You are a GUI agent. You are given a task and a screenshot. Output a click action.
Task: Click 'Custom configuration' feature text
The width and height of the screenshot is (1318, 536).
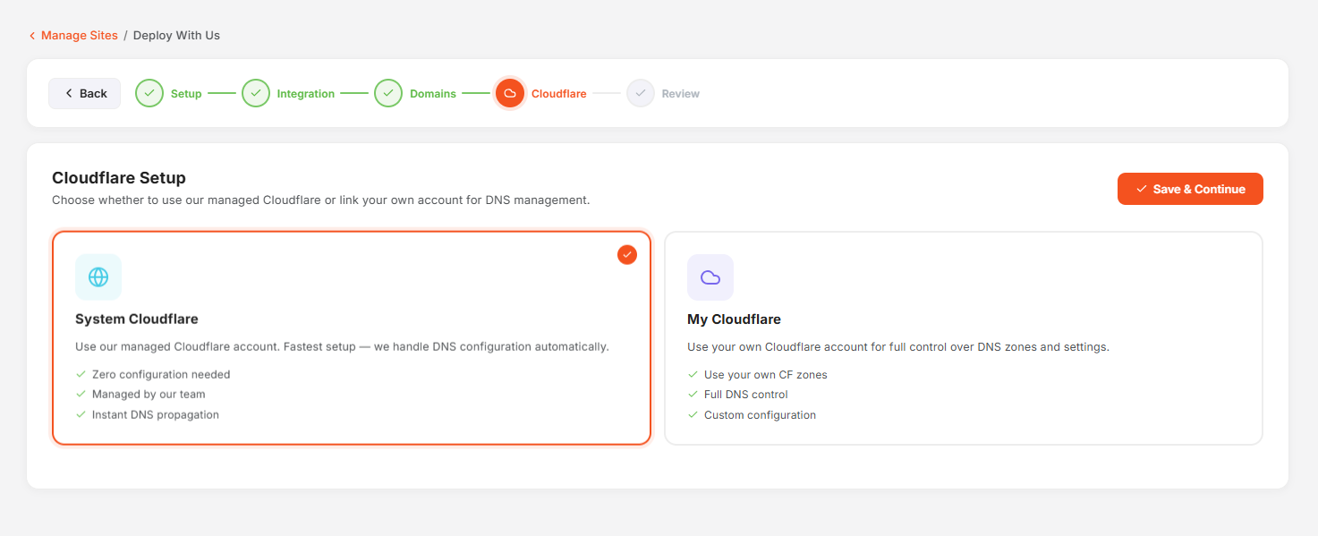[760, 414]
